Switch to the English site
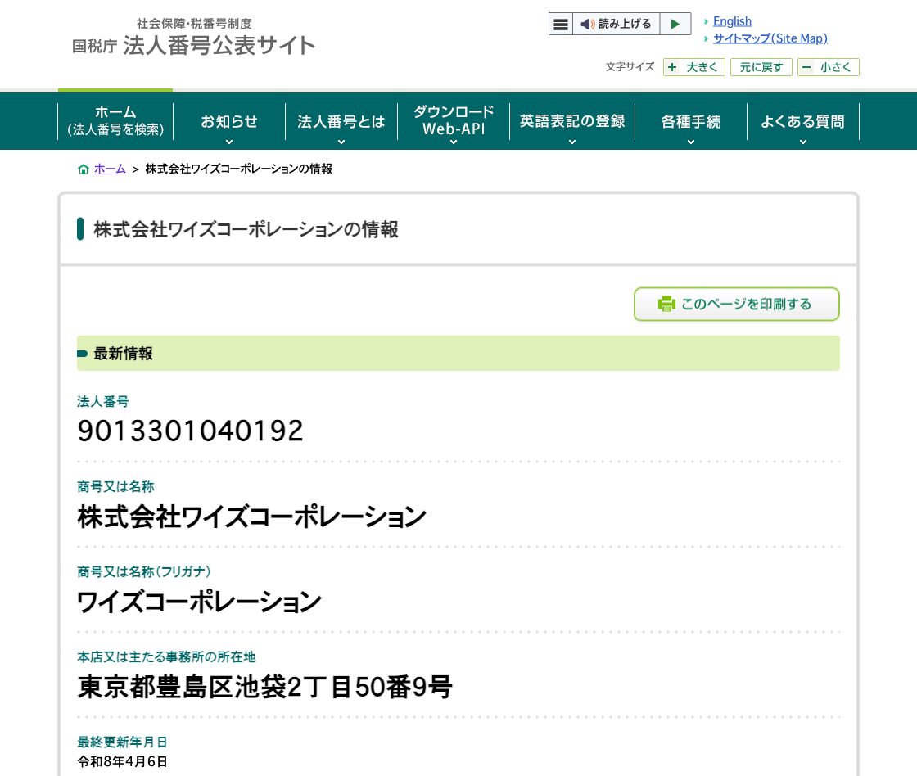This screenshot has width=917, height=776. 732,21
